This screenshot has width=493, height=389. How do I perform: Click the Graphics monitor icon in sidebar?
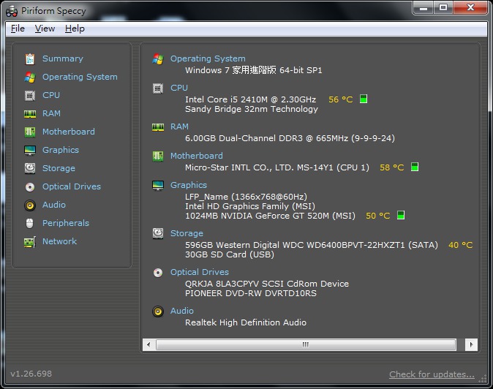pos(30,150)
